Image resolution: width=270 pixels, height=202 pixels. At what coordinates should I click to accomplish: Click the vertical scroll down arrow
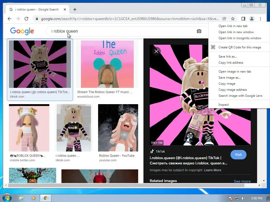[x=264, y=181]
